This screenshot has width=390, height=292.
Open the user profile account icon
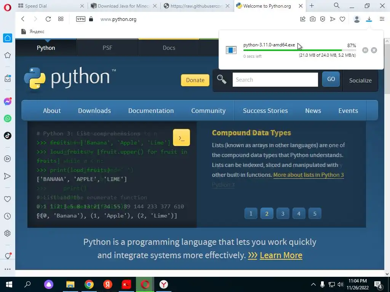click(x=357, y=19)
